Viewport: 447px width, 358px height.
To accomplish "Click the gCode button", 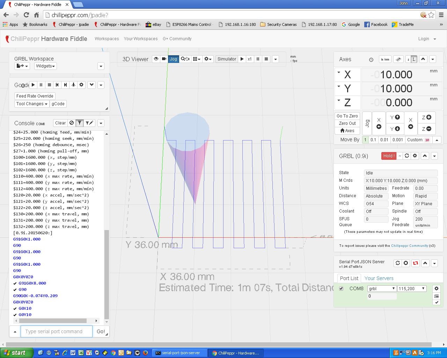I will 58,104.
